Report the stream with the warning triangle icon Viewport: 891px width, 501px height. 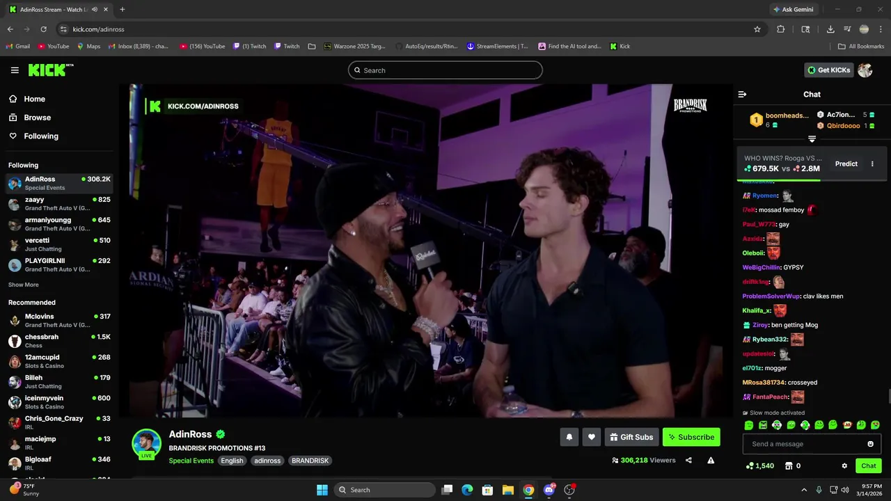click(711, 460)
